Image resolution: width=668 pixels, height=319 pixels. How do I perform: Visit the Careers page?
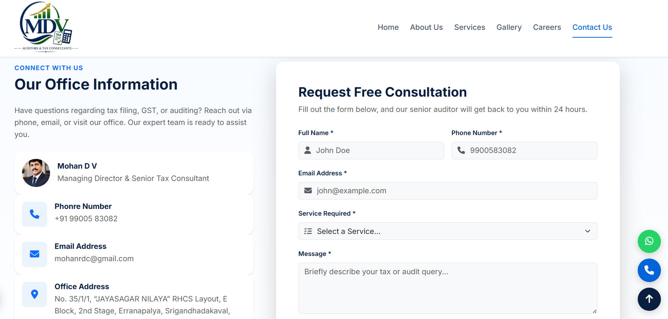(547, 27)
